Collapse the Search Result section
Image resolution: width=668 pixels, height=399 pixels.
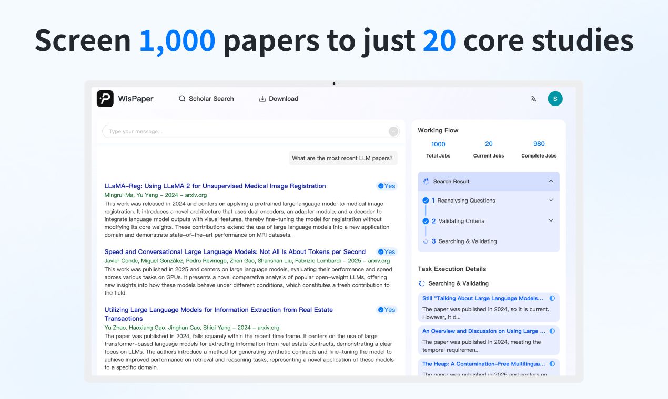click(x=551, y=181)
